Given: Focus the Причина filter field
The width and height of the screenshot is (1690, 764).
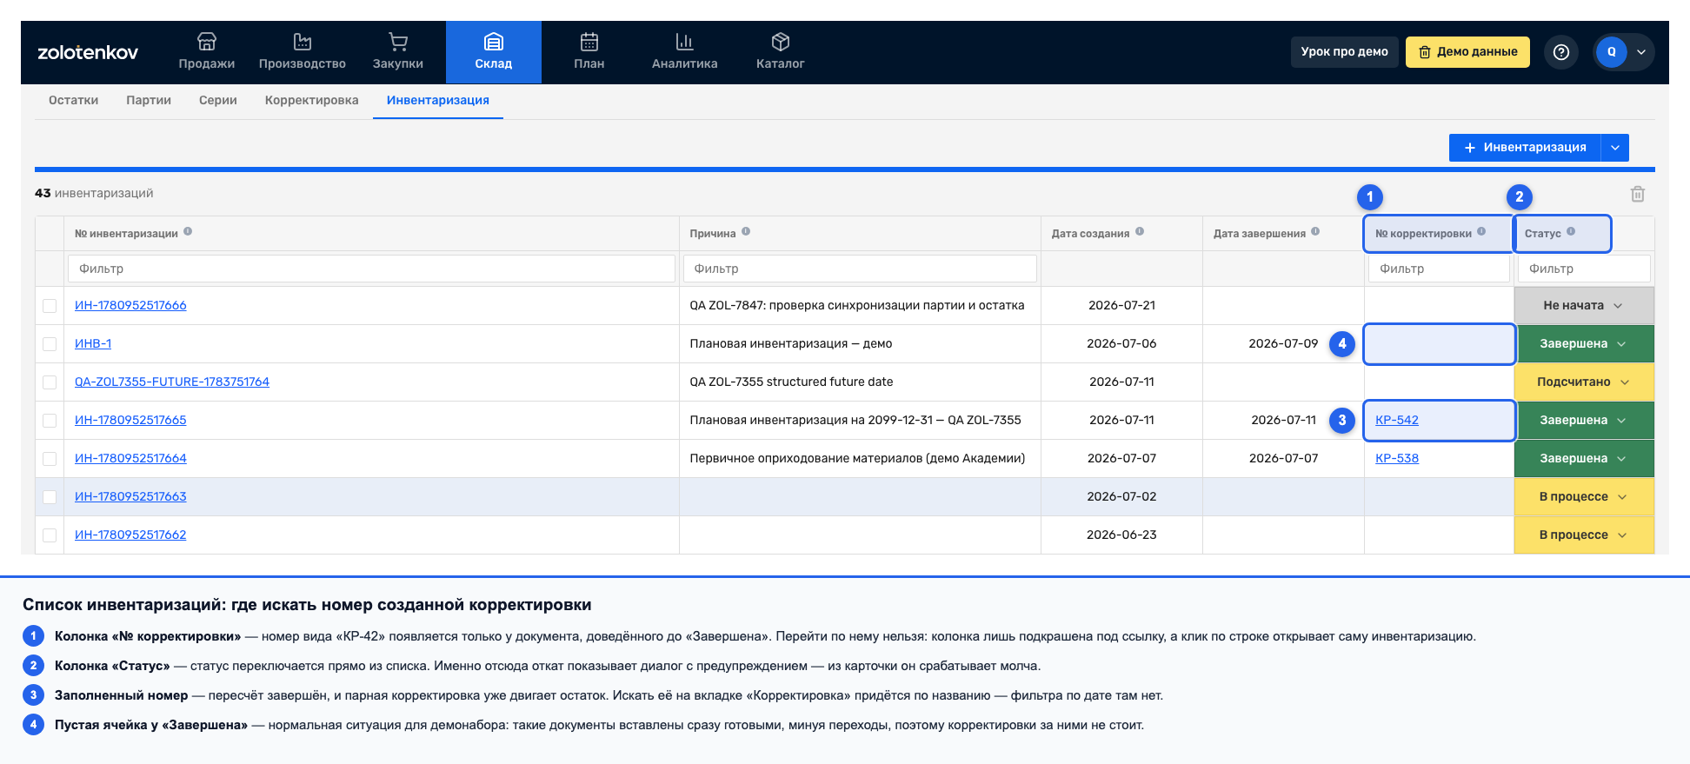Looking at the screenshot, I should [x=860, y=269].
